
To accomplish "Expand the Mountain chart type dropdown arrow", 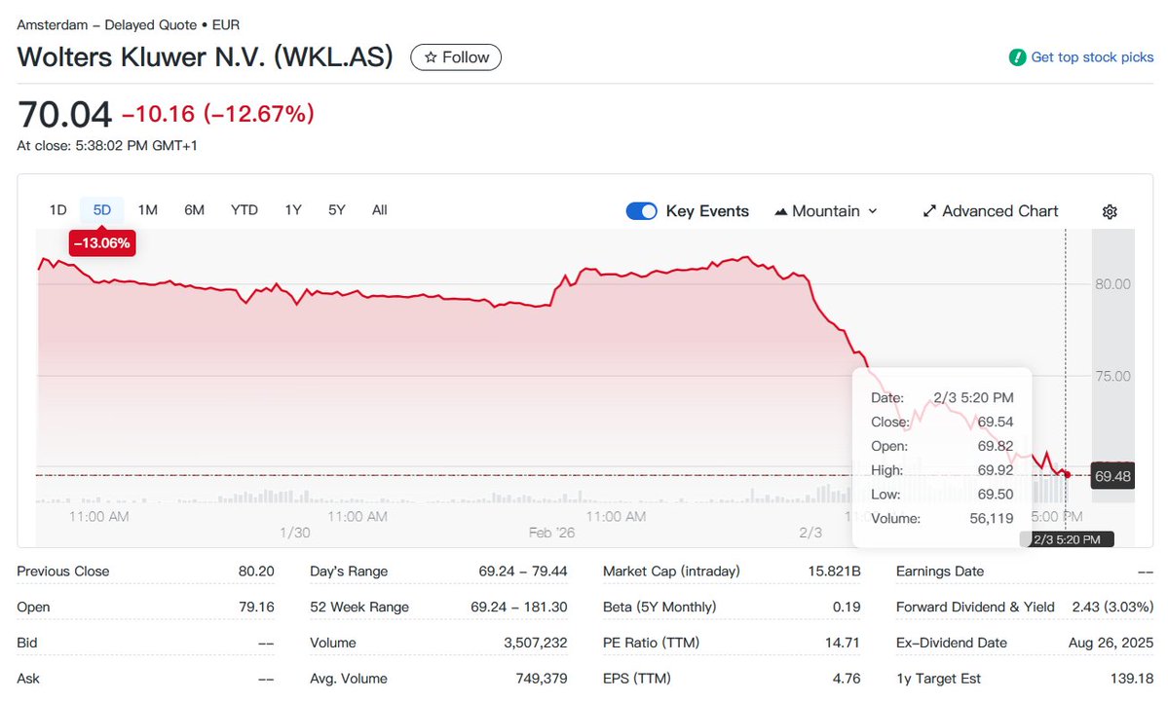I will point(872,211).
